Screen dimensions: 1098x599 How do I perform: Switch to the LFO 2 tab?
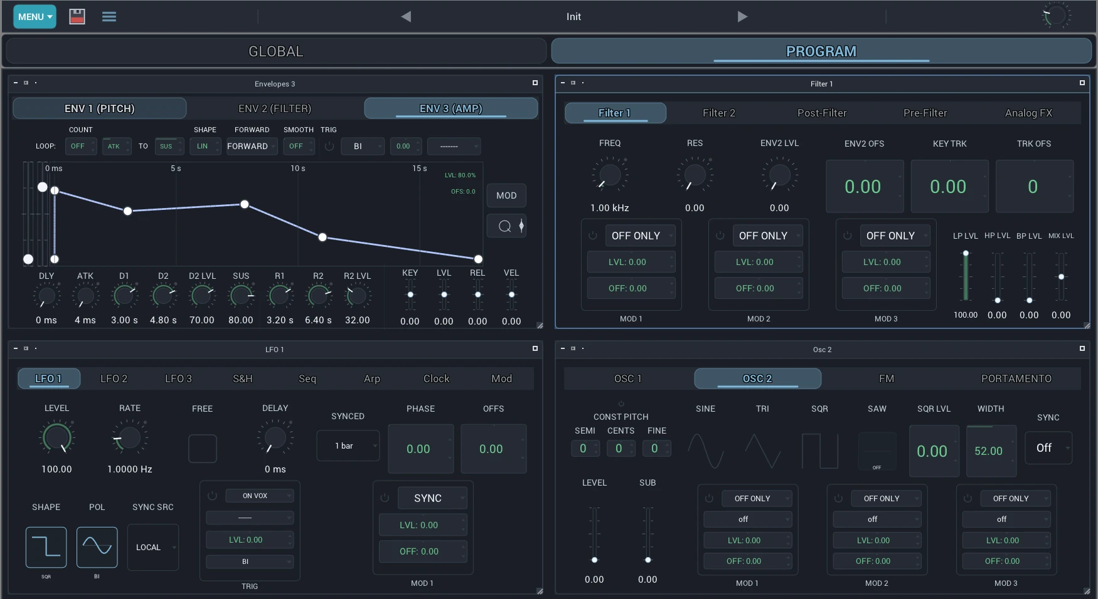[114, 378]
